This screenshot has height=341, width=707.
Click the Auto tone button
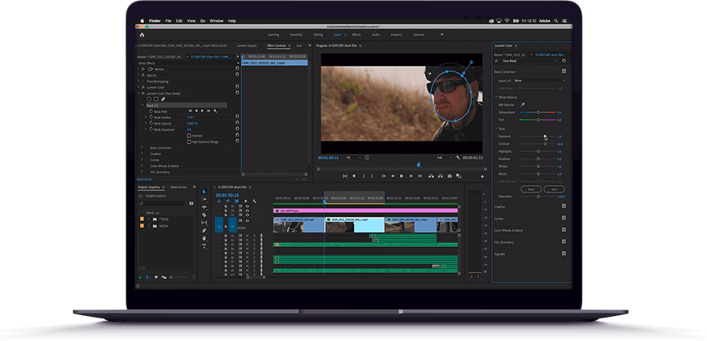tap(554, 189)
